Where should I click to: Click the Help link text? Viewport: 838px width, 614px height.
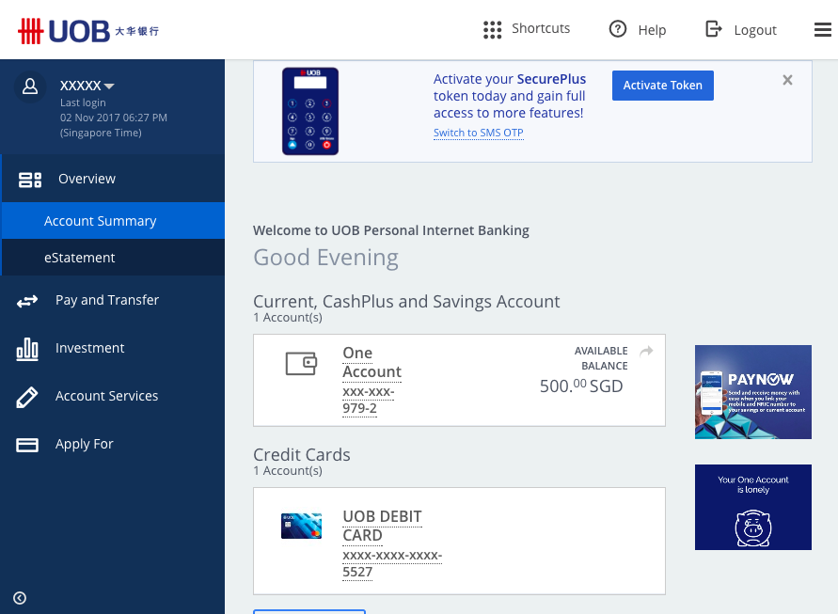[x=652, y=30]
